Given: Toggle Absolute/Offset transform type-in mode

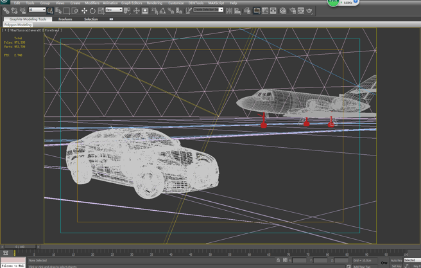Looking at the screenshot, I should click(285, 260).
